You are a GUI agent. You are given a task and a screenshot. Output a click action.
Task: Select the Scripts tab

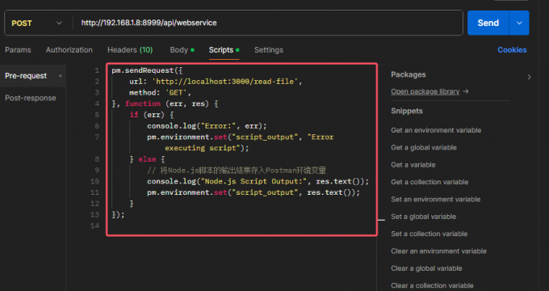point(224,50)
